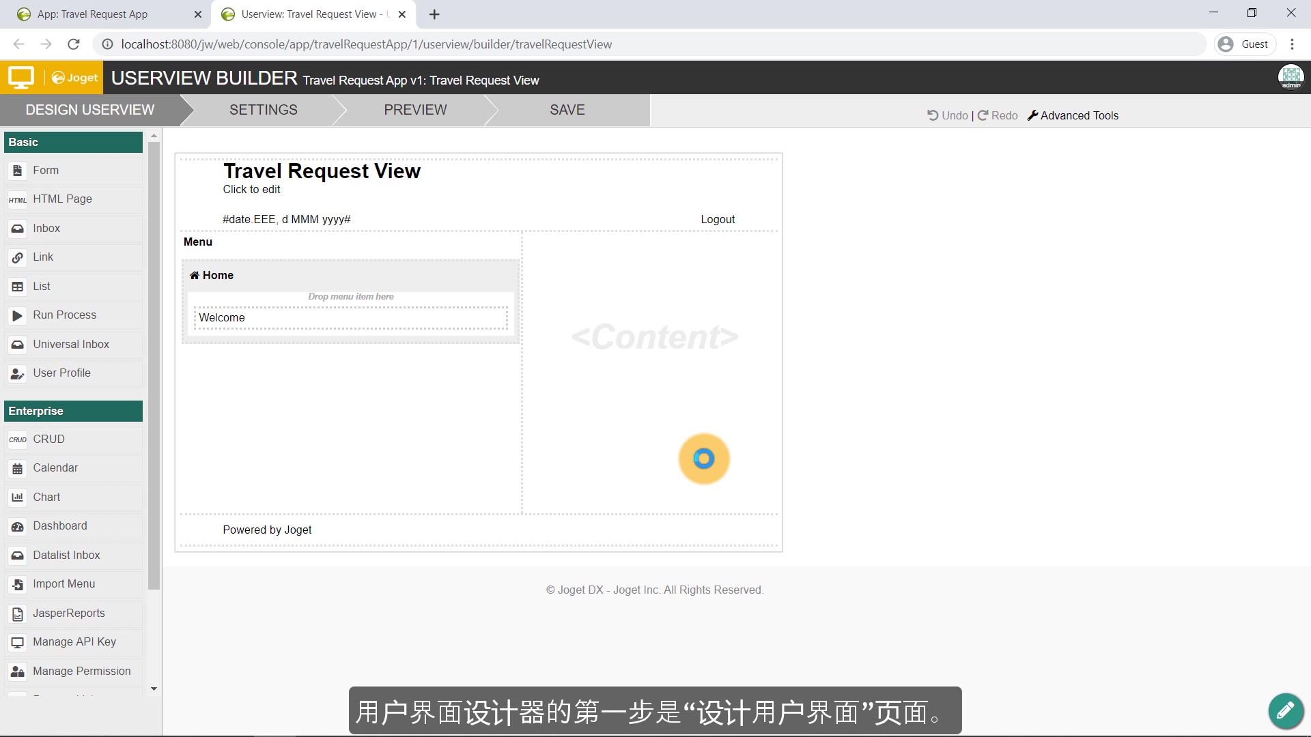
Task: Click the Form element icon
Action: click(18, 171)
